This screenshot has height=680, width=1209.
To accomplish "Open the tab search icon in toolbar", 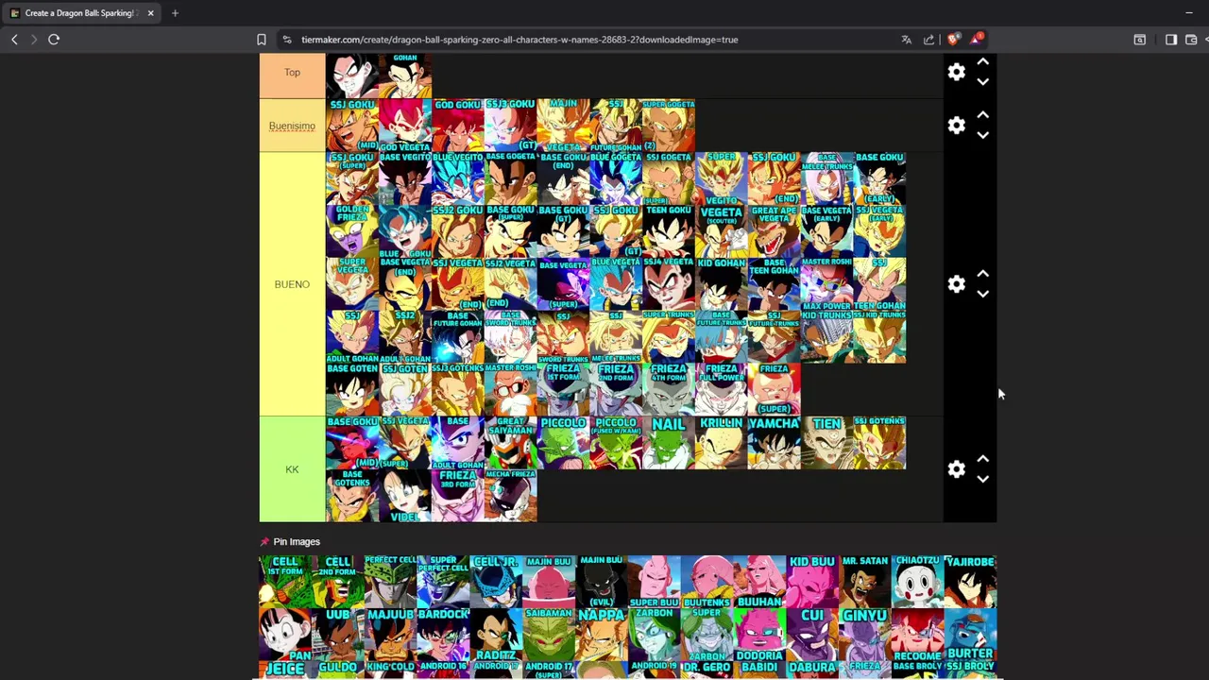I will click(x=1140, y=40).
